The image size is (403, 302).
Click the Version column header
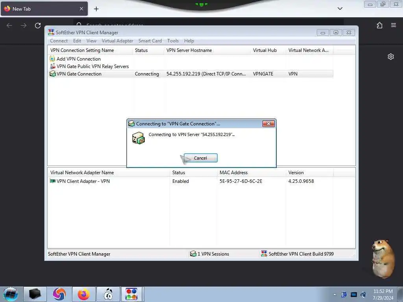click(x=309, y=173)
